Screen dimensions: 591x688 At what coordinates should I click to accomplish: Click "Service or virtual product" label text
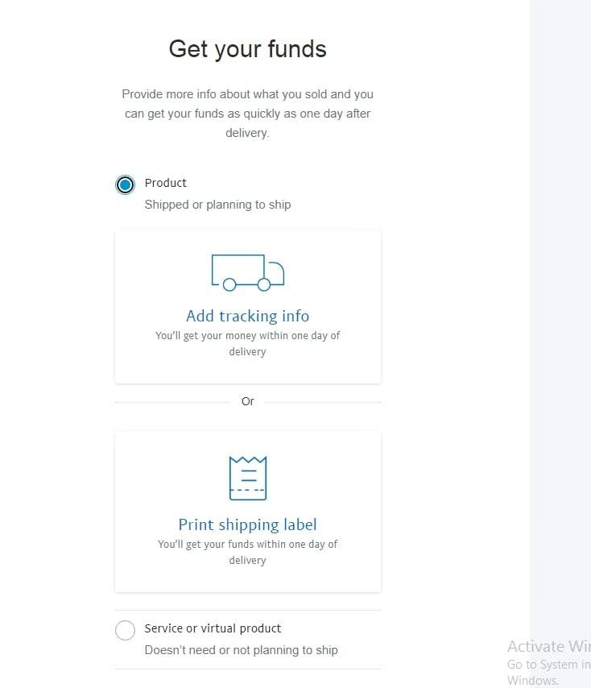coord(213,628)
